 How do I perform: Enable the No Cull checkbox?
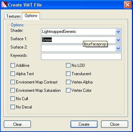[x=13, y=99]
